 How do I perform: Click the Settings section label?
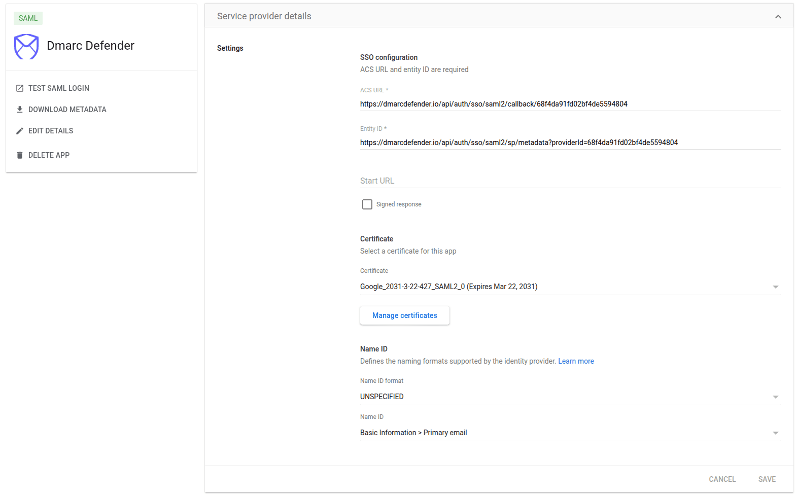point(230,48)
